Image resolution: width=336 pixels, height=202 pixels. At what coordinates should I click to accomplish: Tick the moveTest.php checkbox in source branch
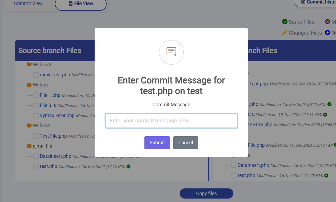click(36, 75)
